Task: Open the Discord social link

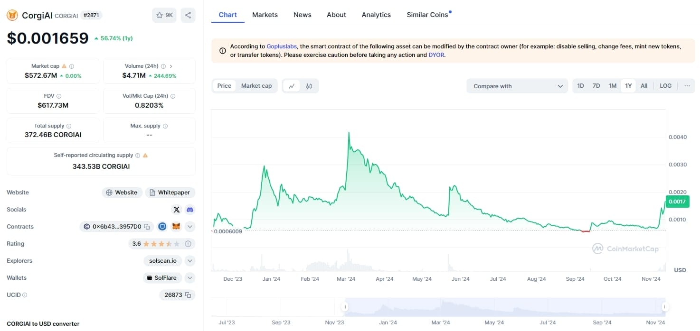Action: 190,210
